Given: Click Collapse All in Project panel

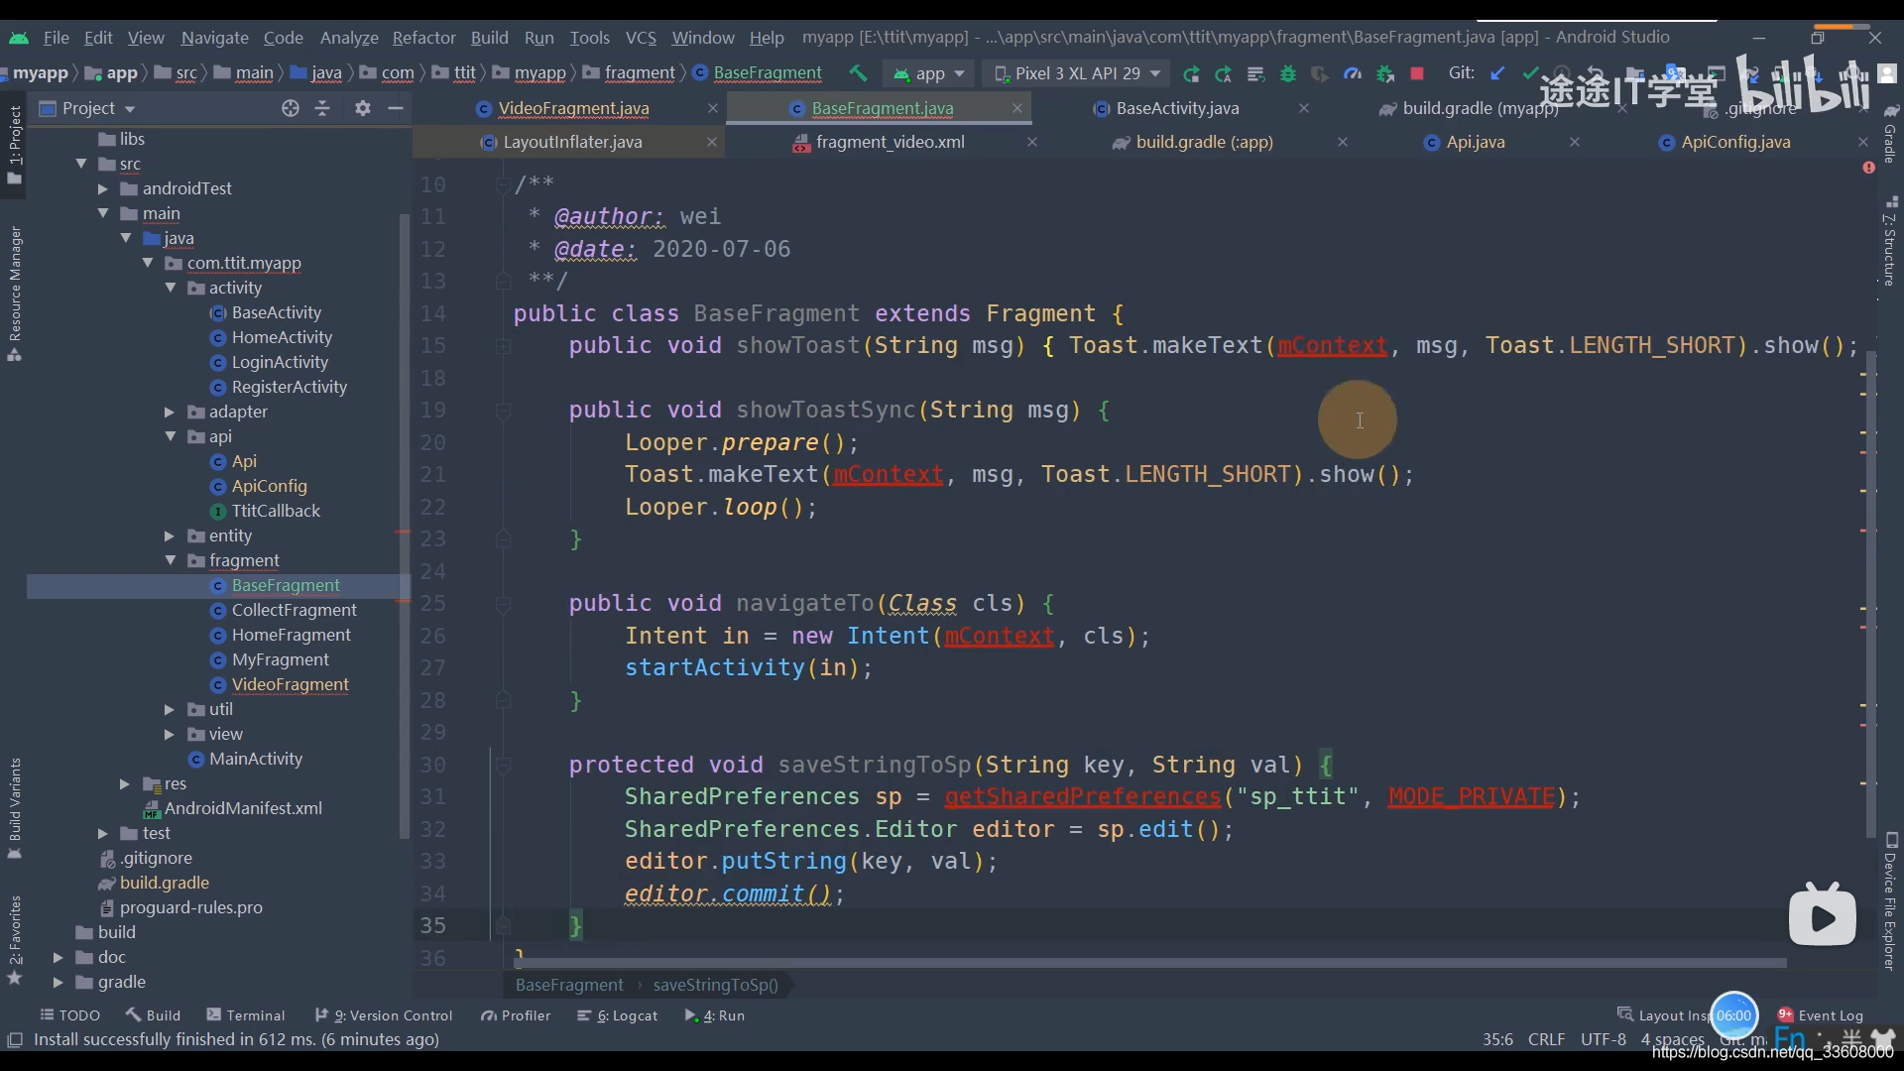Looking at the screenshot, I should click(x=322, y=108).
